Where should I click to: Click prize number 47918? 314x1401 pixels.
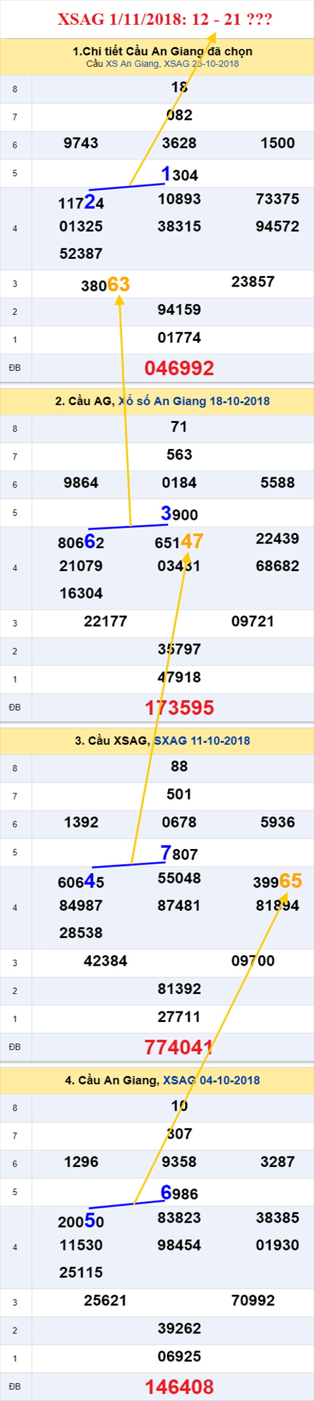coord(179,678)
